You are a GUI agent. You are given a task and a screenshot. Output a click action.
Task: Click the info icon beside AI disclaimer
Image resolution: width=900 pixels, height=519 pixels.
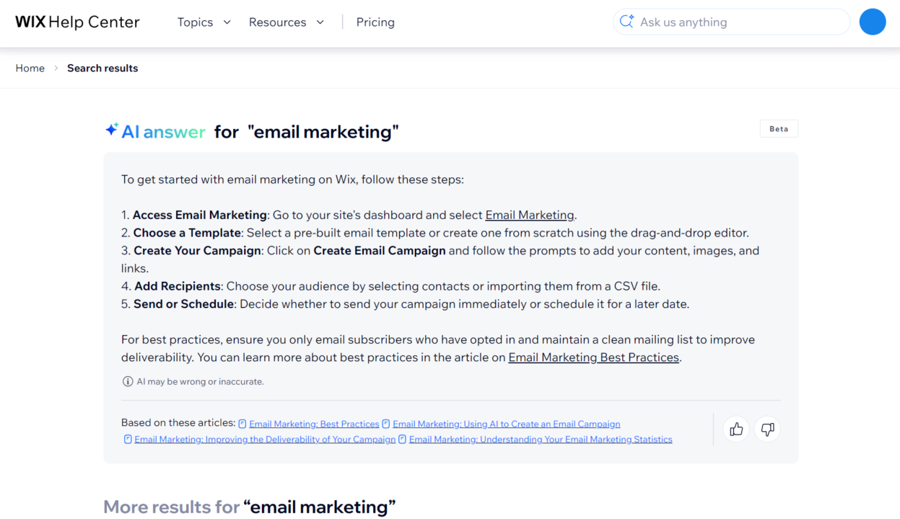point(128,381)
